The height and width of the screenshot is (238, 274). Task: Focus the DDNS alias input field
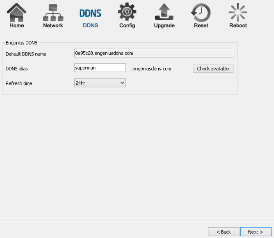coord(100,68)
